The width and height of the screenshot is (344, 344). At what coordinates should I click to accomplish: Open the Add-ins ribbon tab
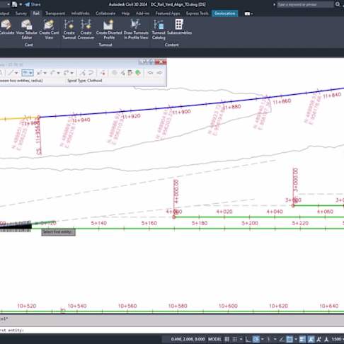[142, 13]
